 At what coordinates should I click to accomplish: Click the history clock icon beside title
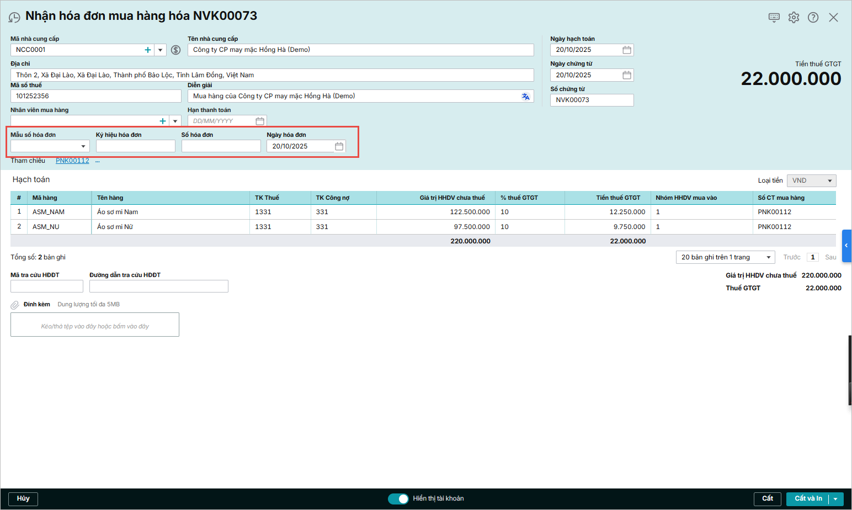pyautogui.click(x=14, y=18)
